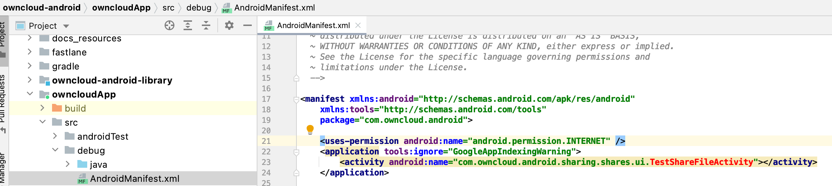The width and height of the screenshot is (832, 186).
Task: Select the src tree row
Action: pyautogui.click(x=133, y=122)
